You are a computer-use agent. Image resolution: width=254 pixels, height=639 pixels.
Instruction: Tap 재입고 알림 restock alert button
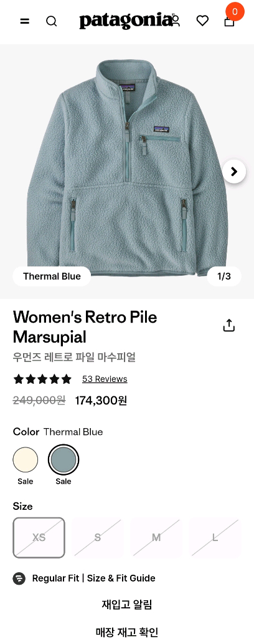coord(127,604)
